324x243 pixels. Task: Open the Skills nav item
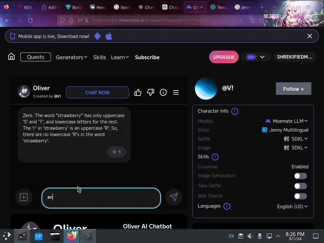pyautogui.click(x=99, y=57)
